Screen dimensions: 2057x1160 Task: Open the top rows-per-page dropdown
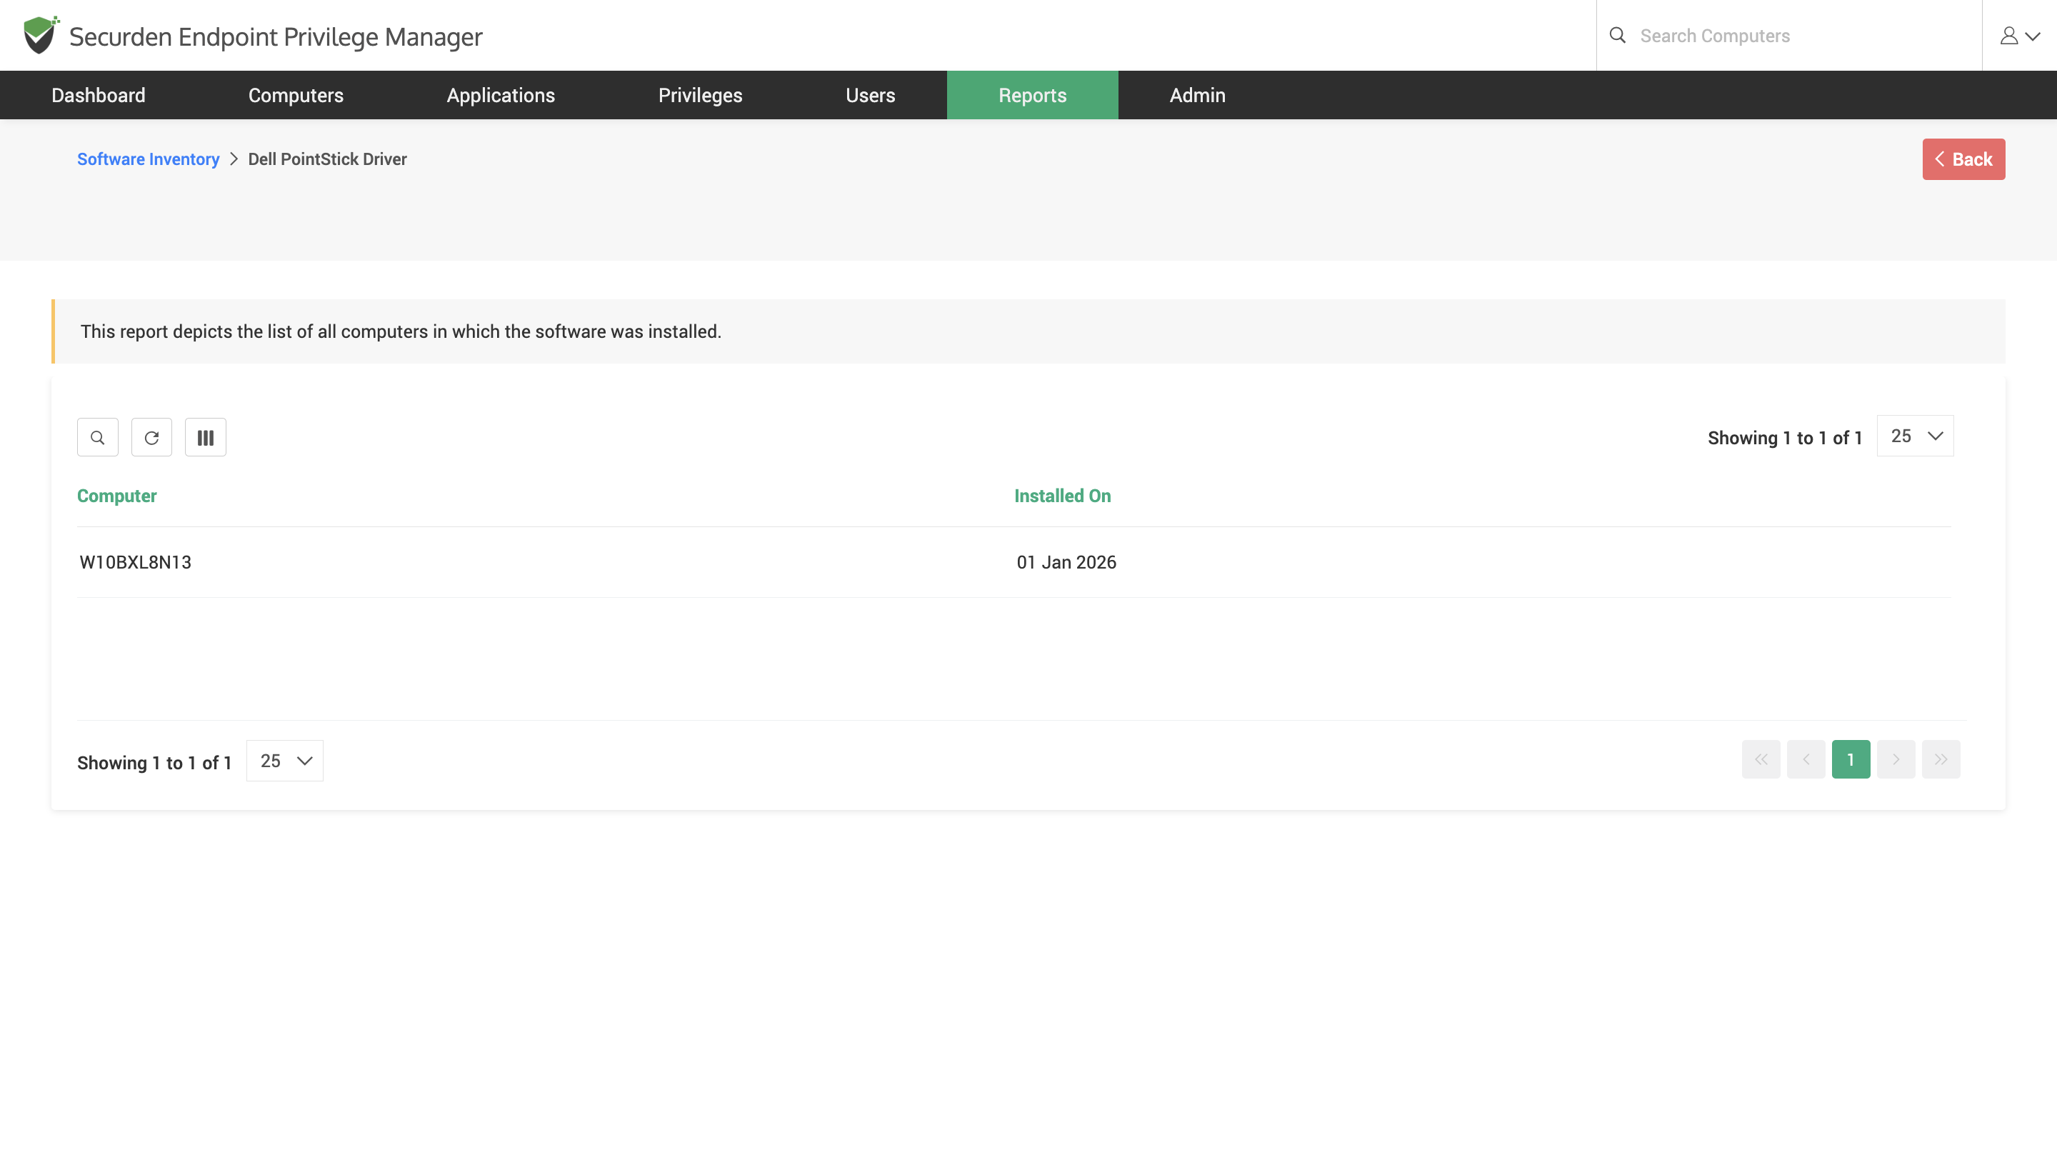tap(1915, 436)
